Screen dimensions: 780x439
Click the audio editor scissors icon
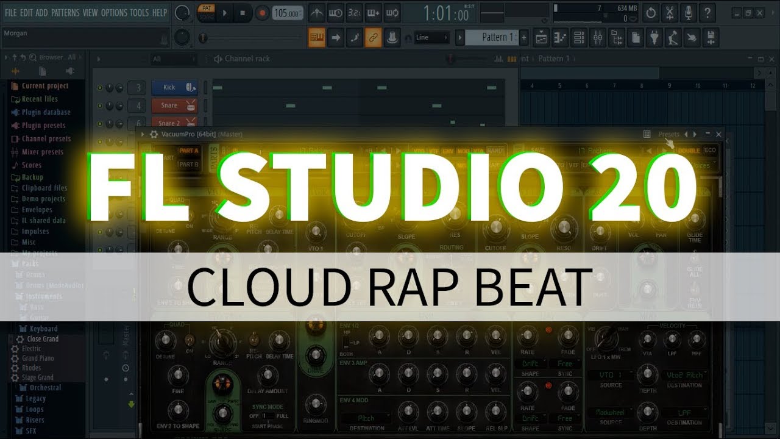click(670, 12)
